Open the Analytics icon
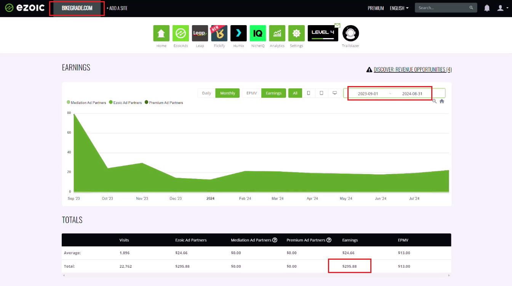 [277, 33]
